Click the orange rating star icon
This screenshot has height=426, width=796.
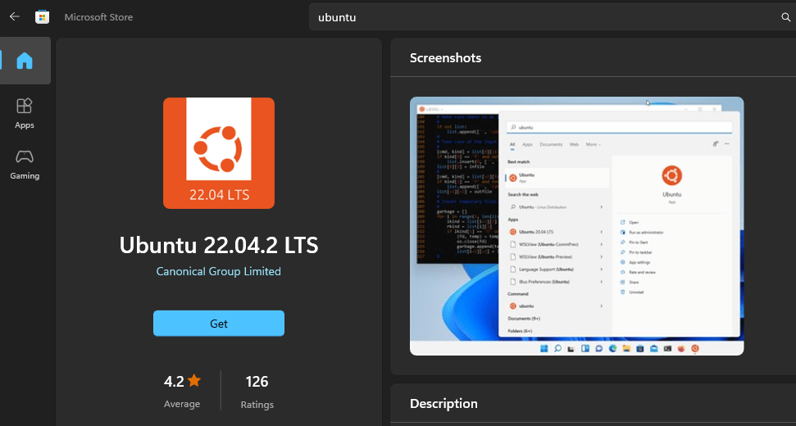click(x=194, y=381)
